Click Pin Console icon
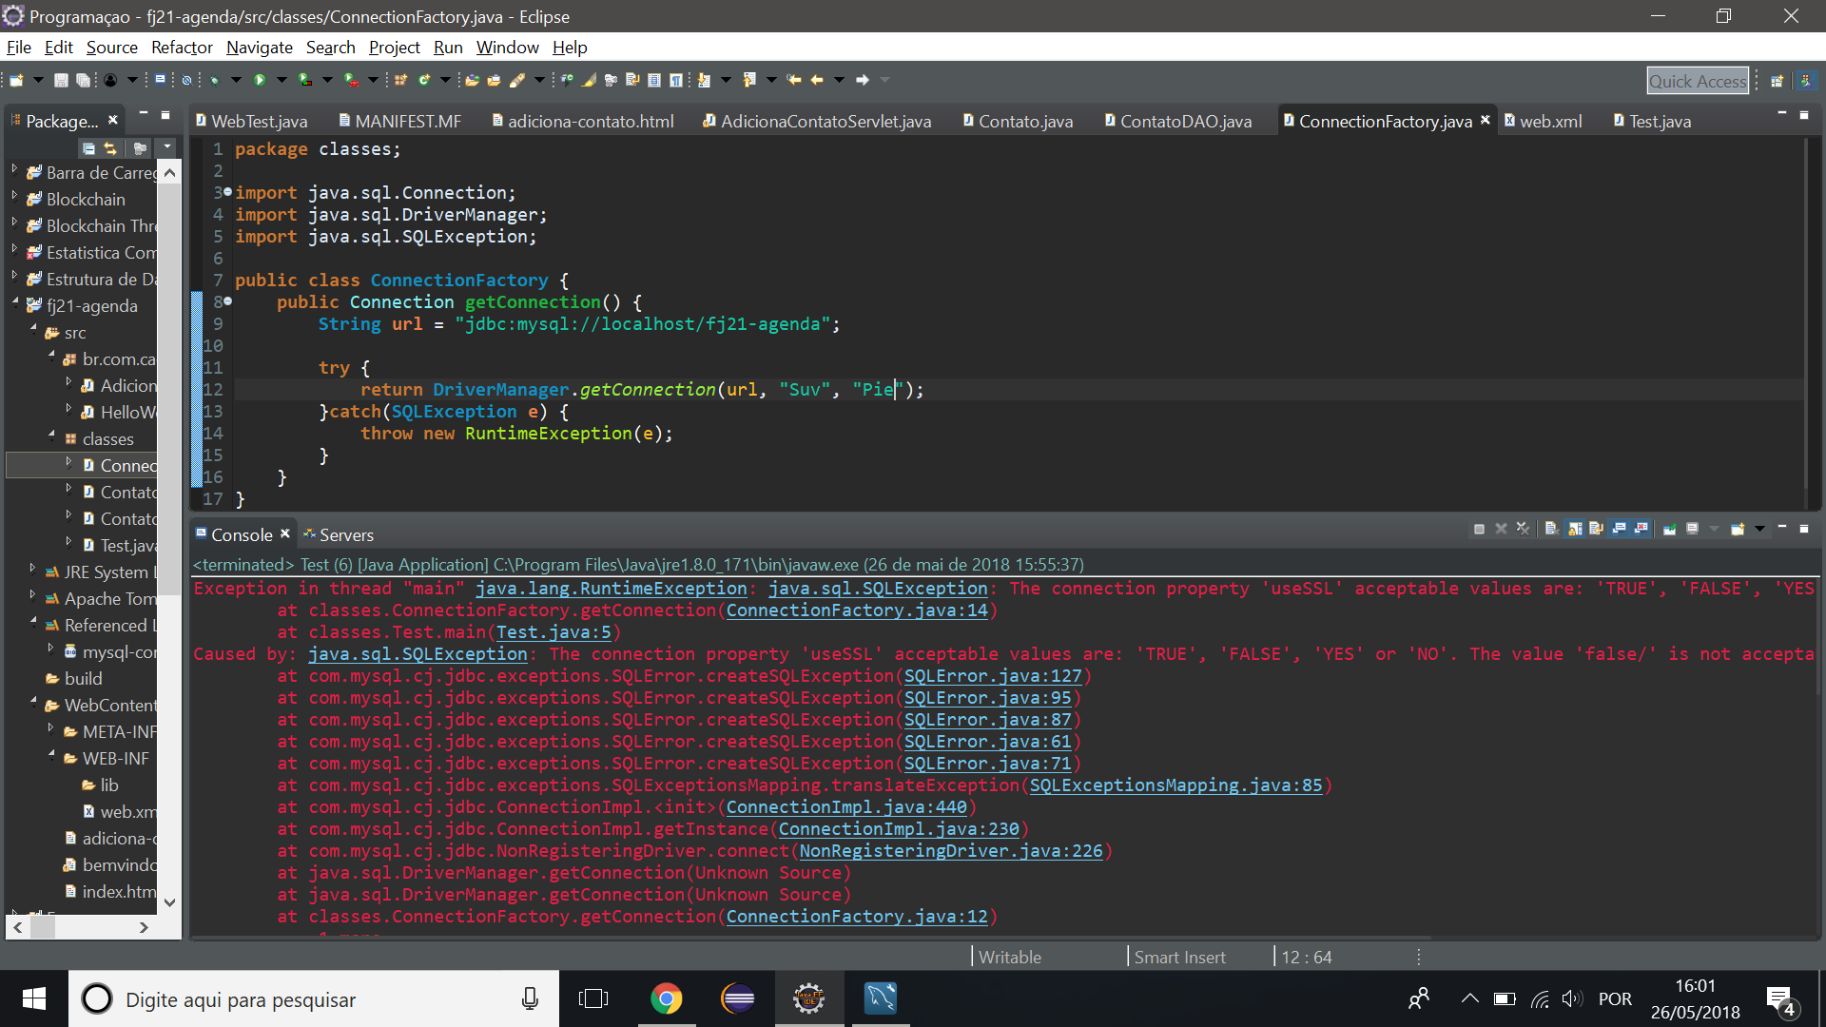The height and width of the screenshot is (1027, 1826). pyautogui.click(x=1670, y=529)
